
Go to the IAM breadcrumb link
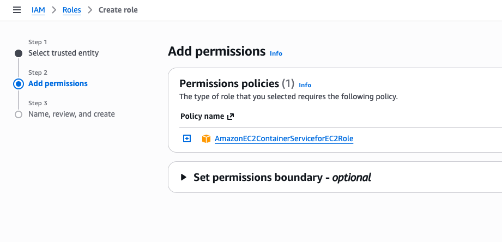pos(38,10)
